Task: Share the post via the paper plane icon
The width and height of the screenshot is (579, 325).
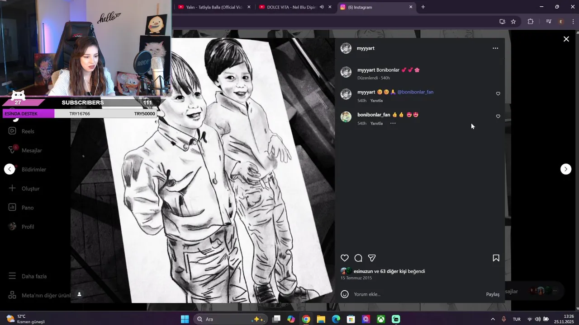Action: click(372, 258)
